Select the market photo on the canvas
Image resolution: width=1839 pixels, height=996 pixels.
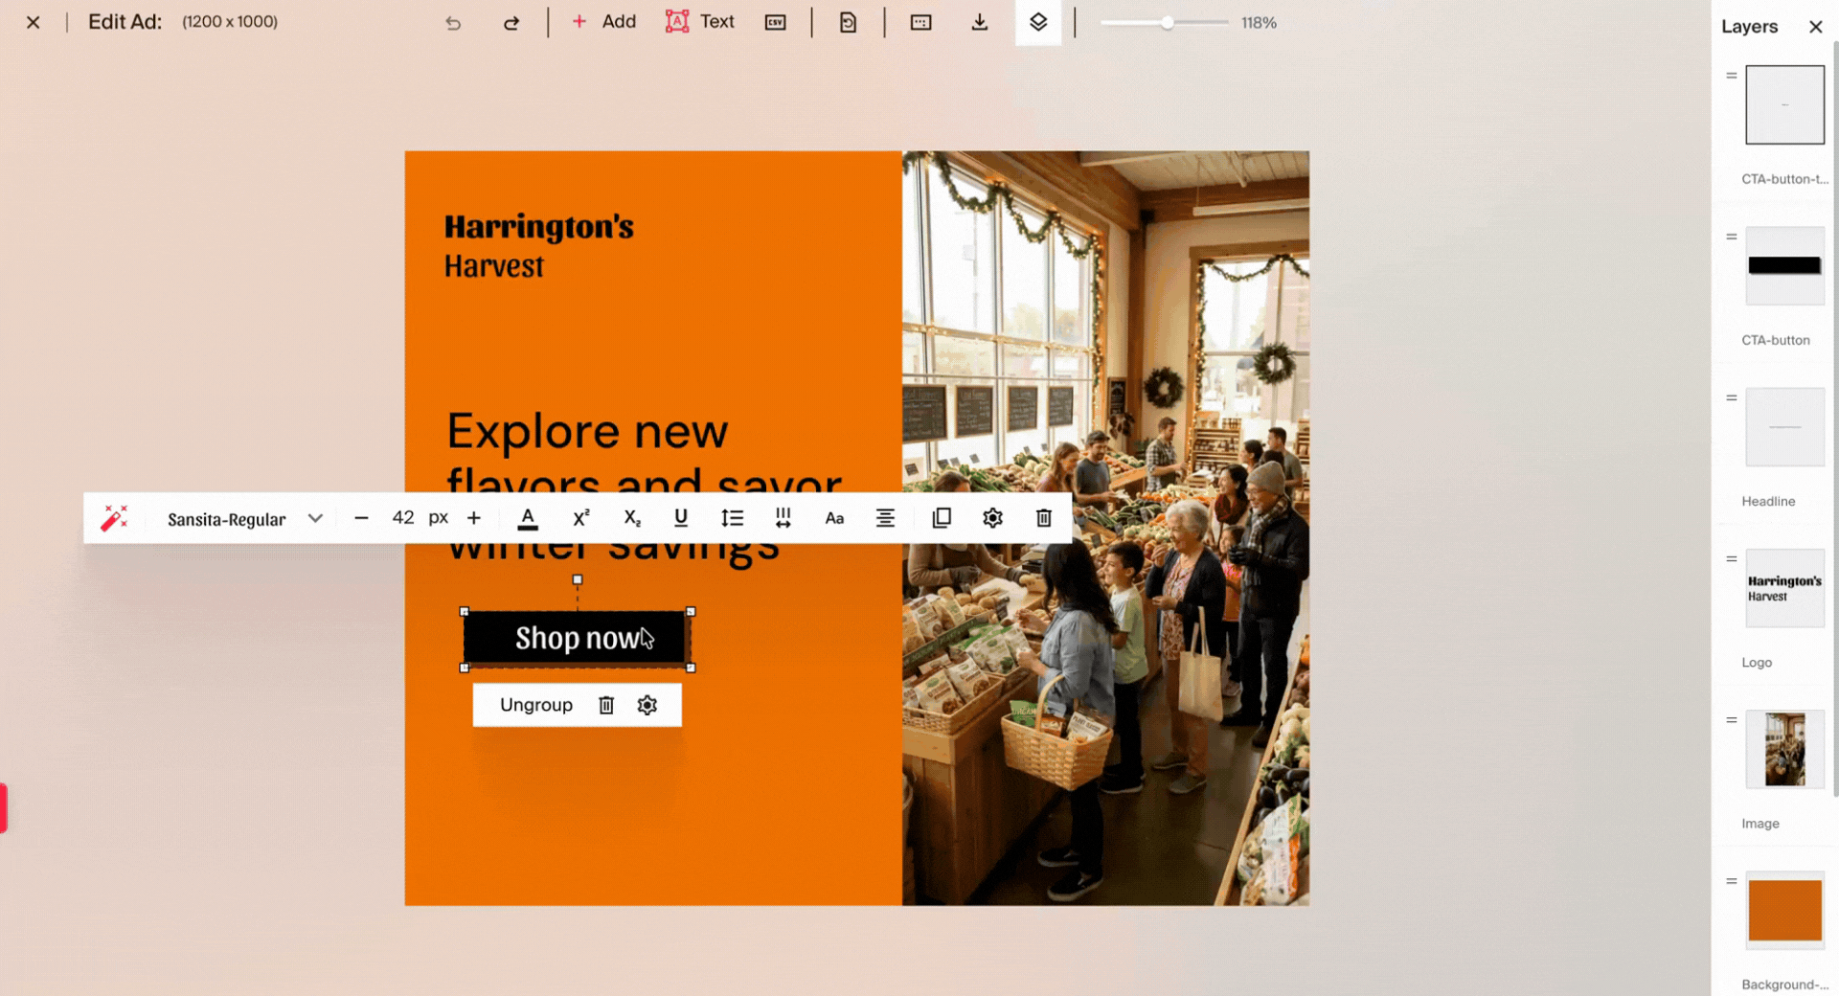coord(1105,528)
